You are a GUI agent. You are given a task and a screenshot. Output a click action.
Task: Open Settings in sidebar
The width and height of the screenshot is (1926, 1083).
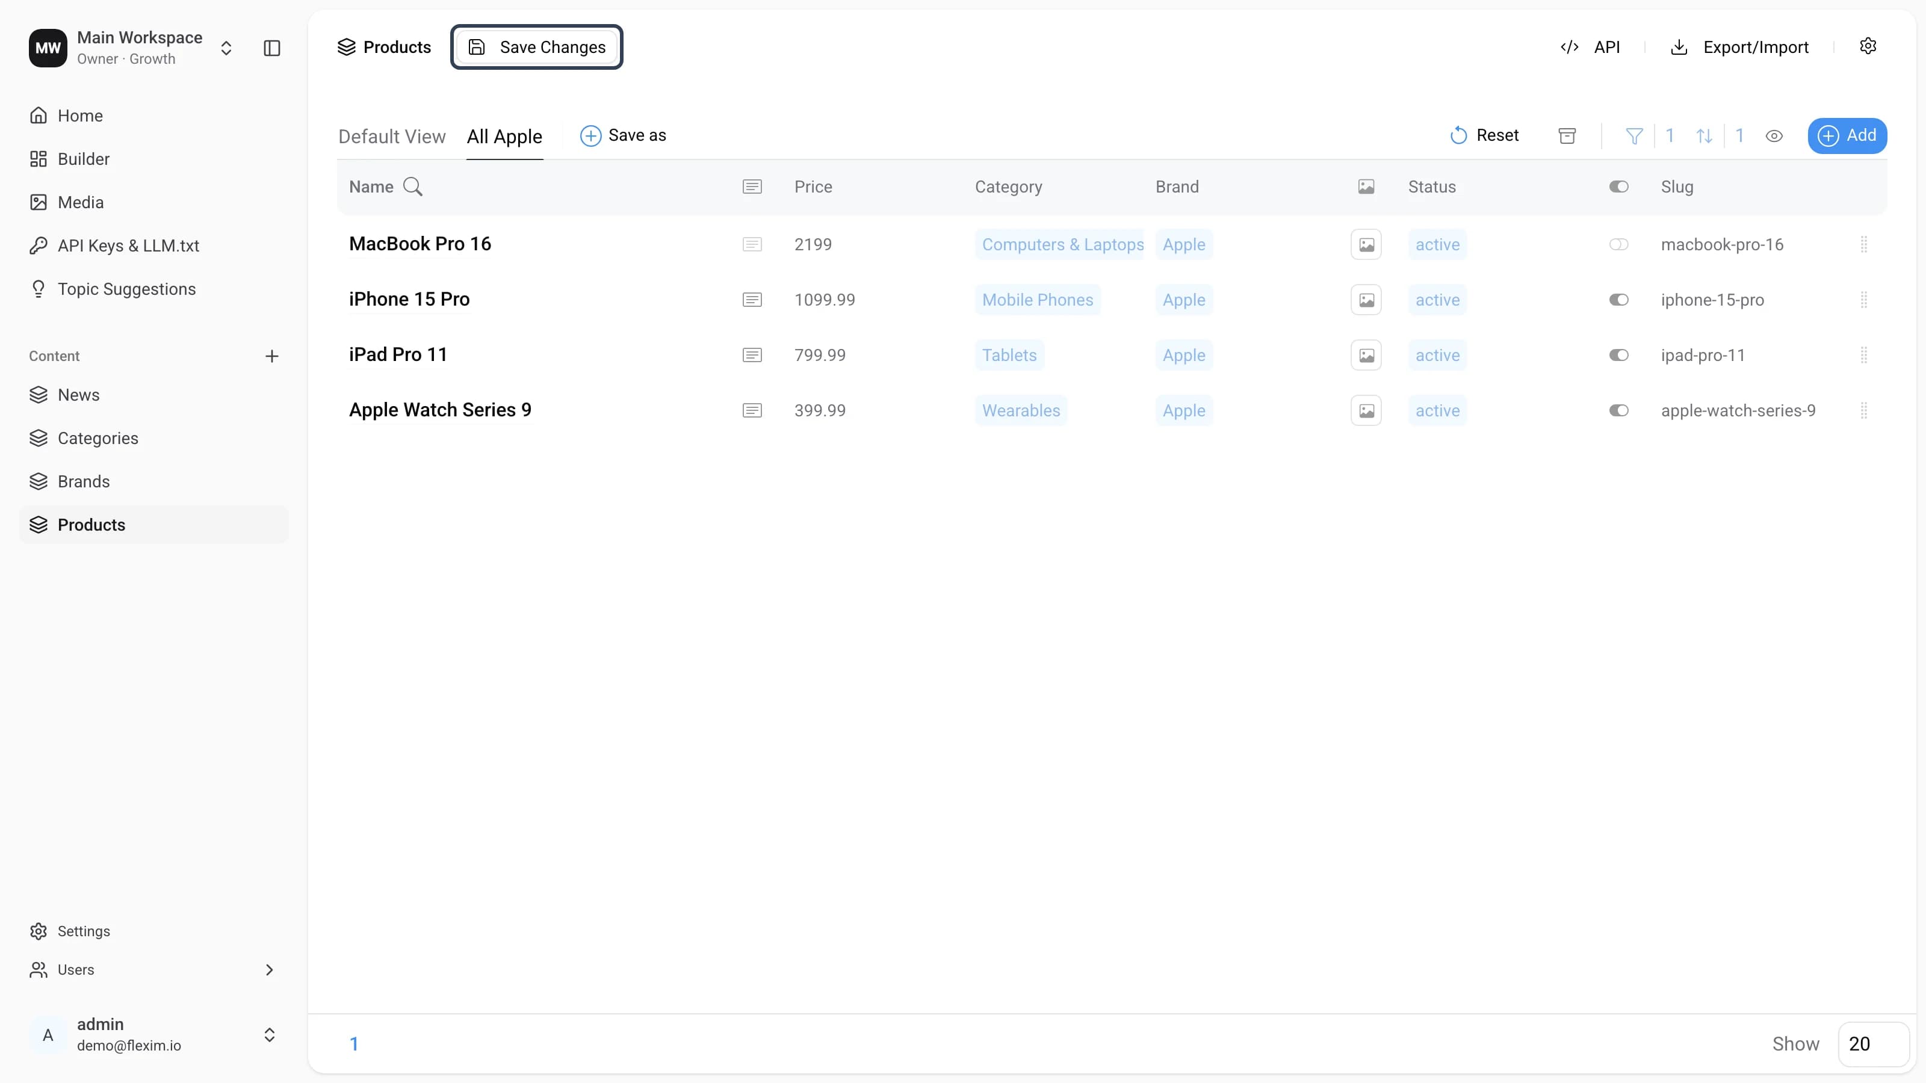pyautogui.click(x=154, y=931)
